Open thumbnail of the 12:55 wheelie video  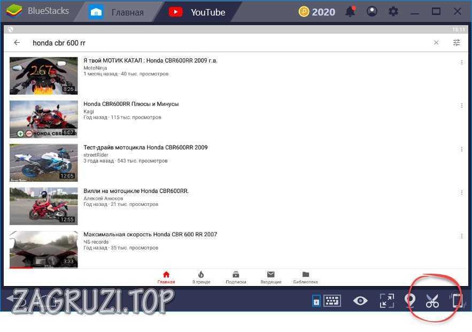point(44,206)
